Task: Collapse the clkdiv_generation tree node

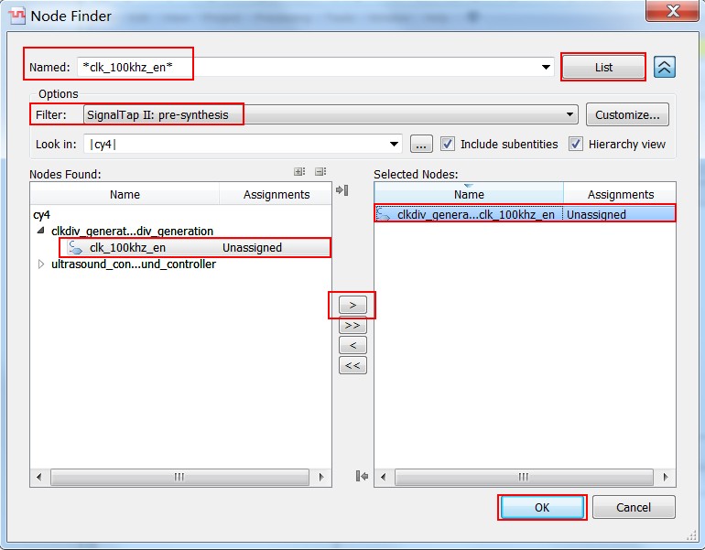Action: pos(41,231)
